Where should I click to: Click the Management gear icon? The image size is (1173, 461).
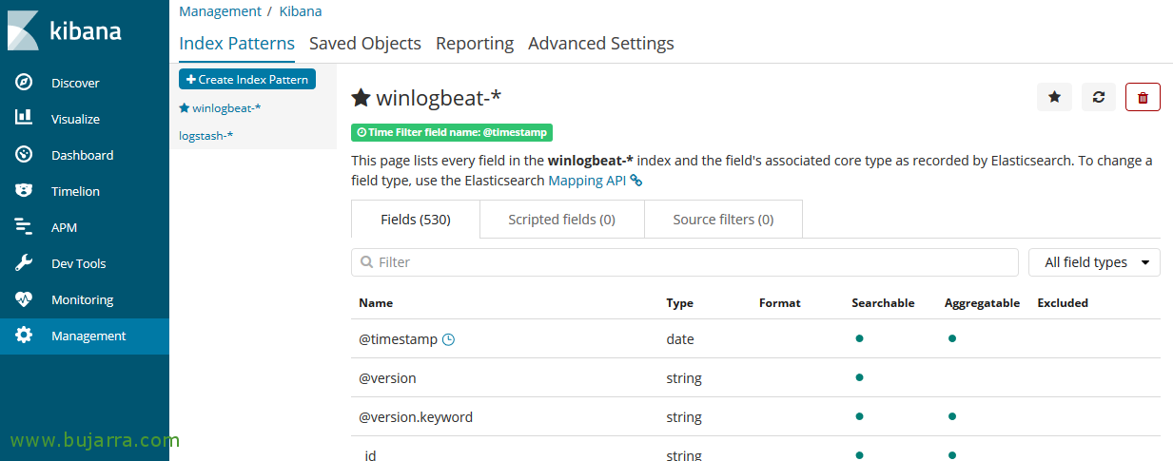pyautogui.click(x=24, y=336)
